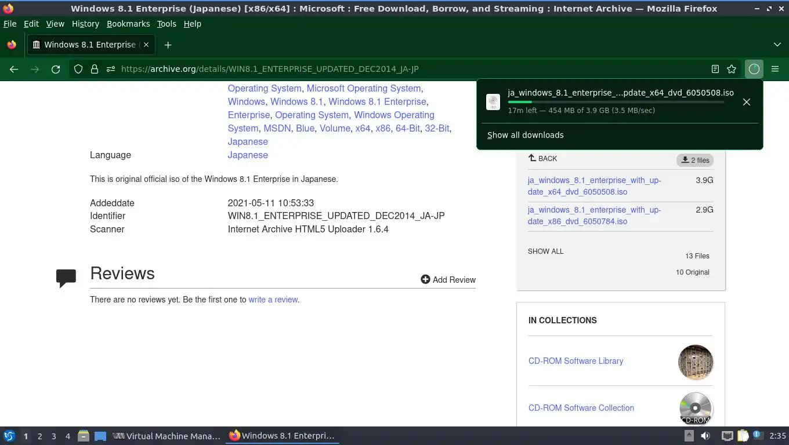Open the 64-Bit topic link
The height and width of the screenshot is (445, 789).
coord(408,128)
